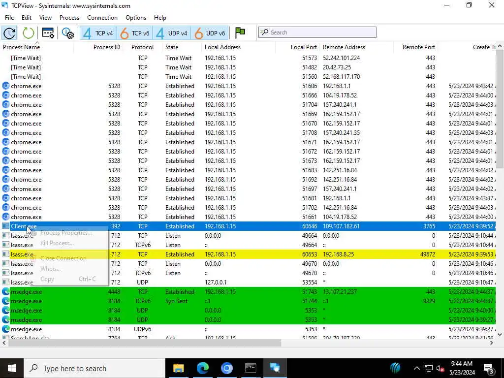
Task: Open the Edit menu
Action: (x=27, y=18)
